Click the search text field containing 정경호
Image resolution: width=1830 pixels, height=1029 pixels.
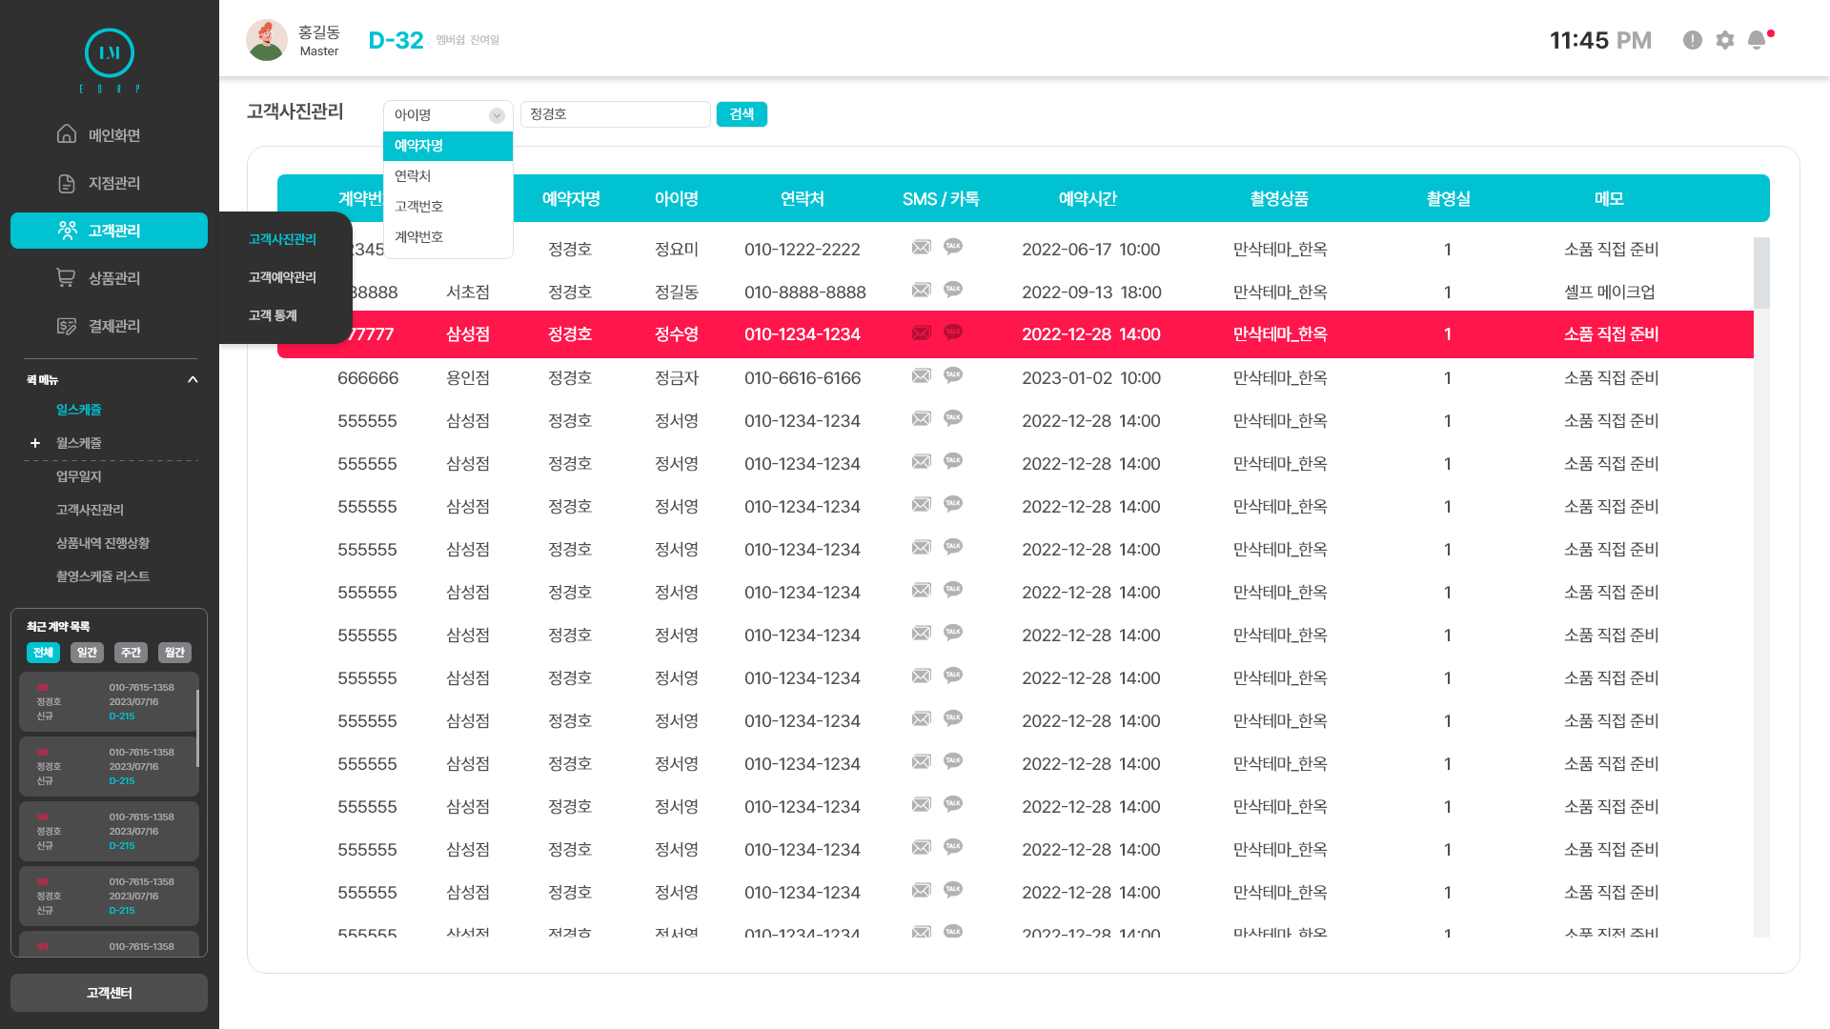pos(615,114)
